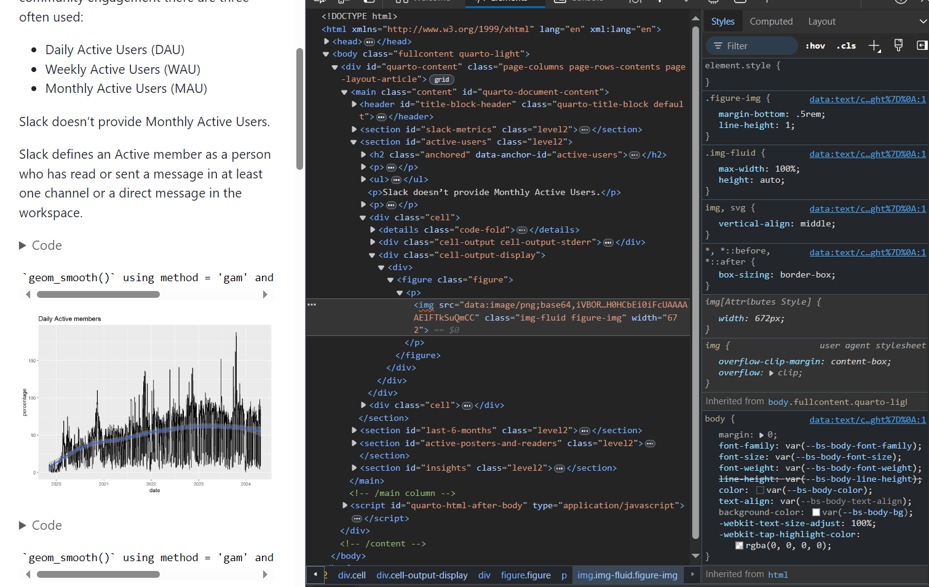Collapse the main quarto-document-content node
929x587 pixels.
click(344, 92)
